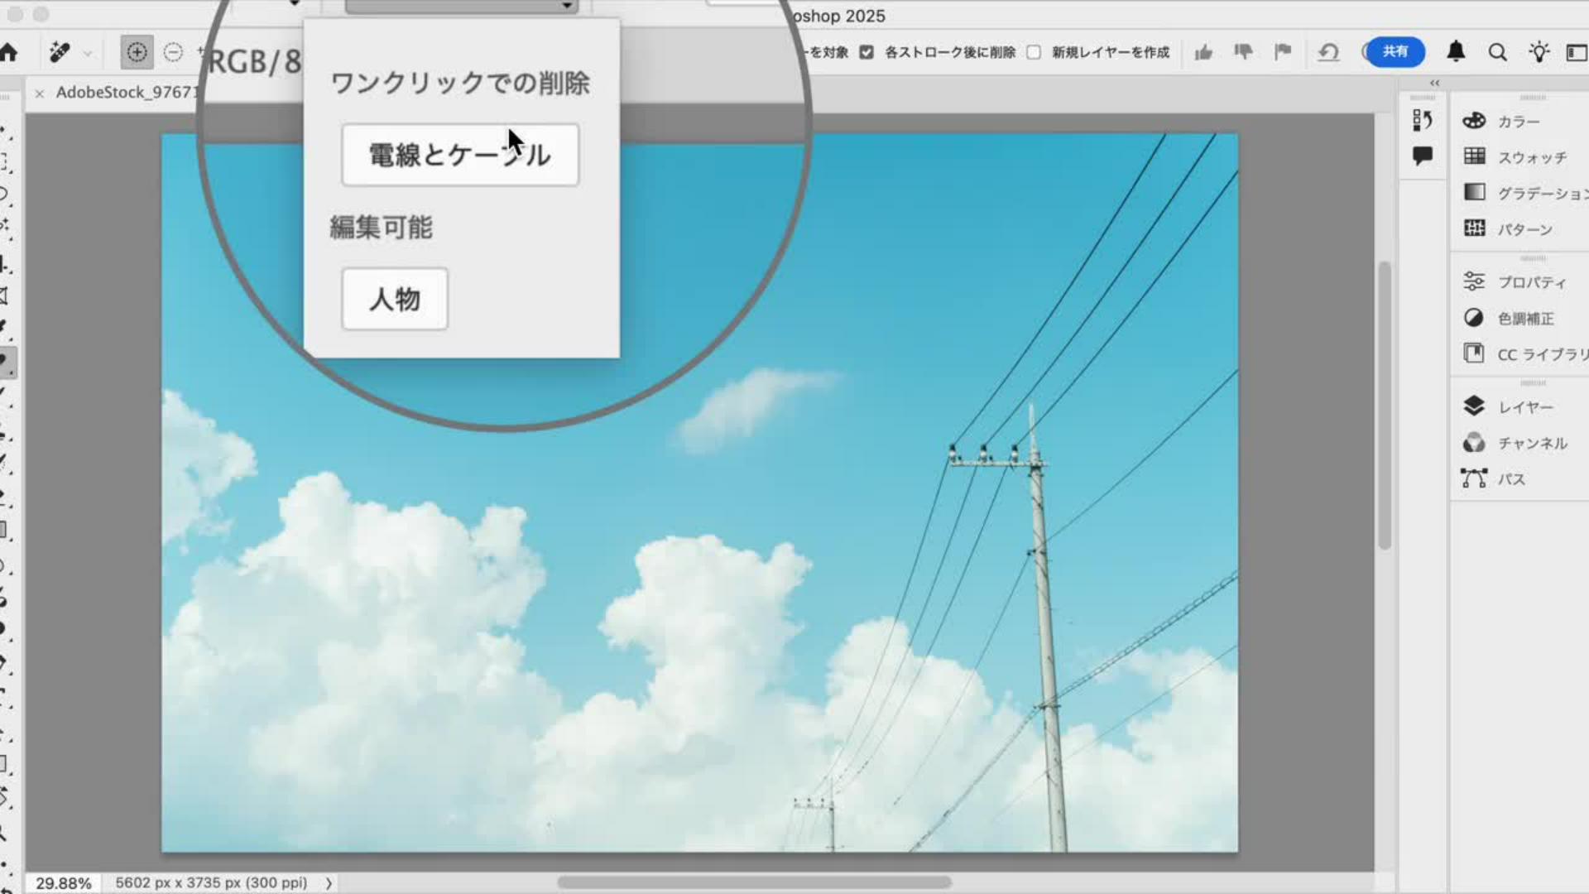Viewport: 1589px width, 894px height.
Task: Select add-to-selection brush mode icon
Action: point(137,53)
